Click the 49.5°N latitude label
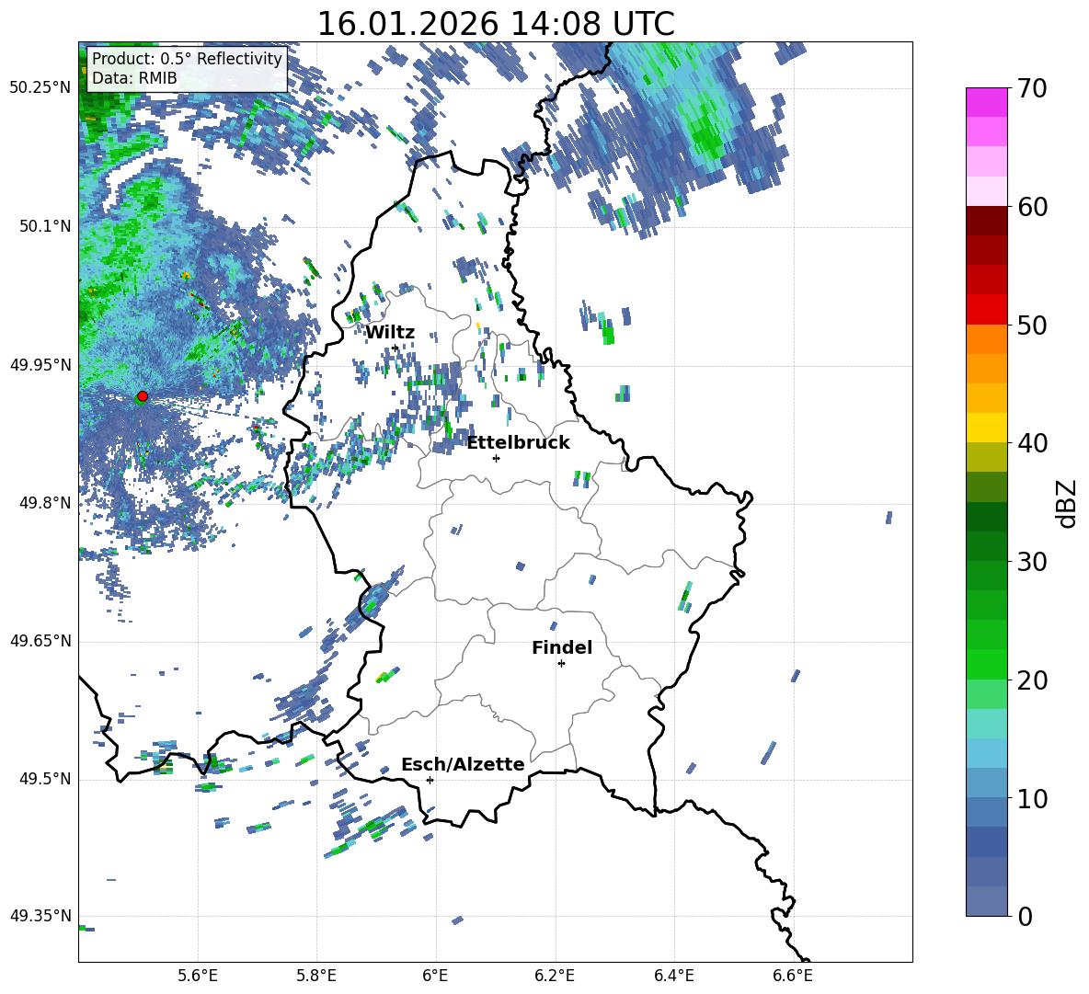Image resolution: width=1089 pixels, height=994 pixels. pyautogui.click(x=45, y=779)
